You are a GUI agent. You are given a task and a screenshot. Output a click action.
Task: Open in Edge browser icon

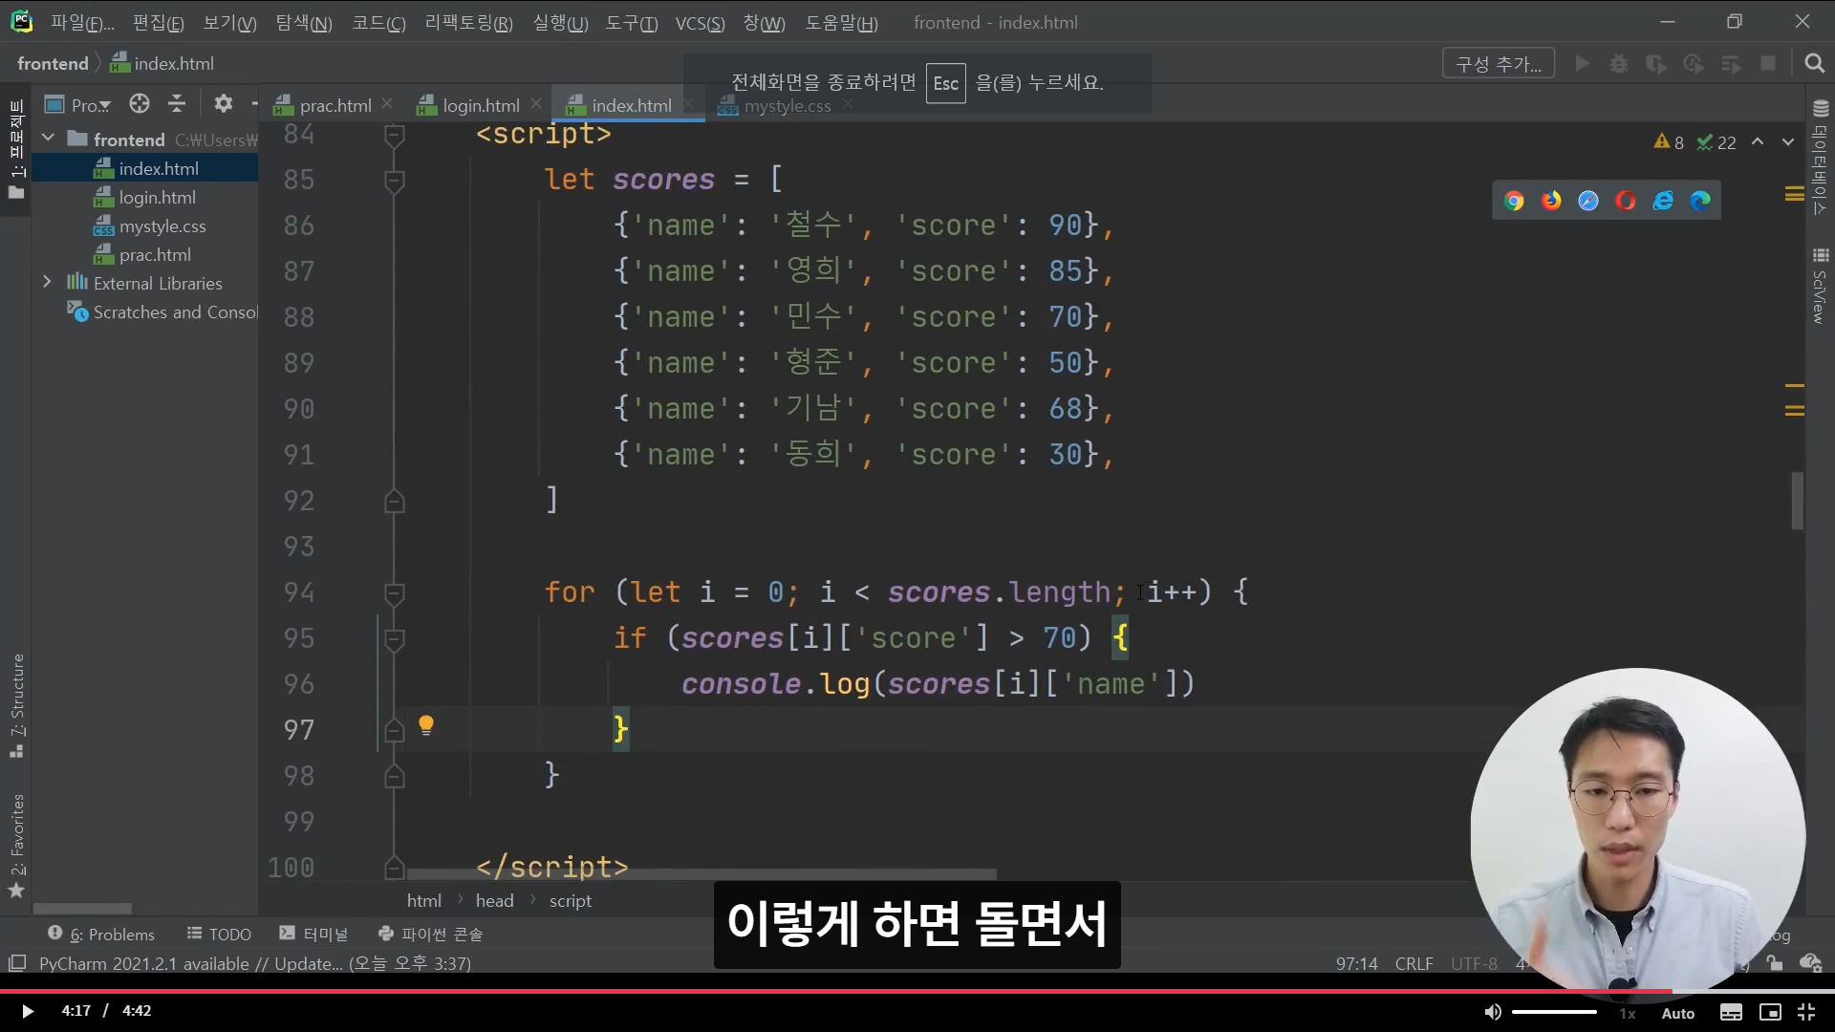click(1701, 201)
